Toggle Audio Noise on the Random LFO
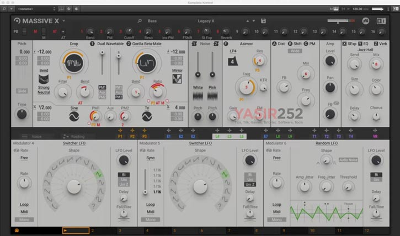Image resolution: width=400 pixels, height=236 pixels. click(348, 160)
